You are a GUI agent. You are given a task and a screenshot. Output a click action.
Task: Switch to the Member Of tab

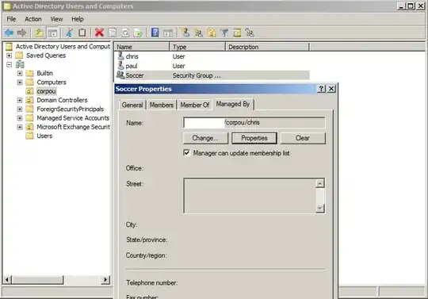[x=195, y=105]
